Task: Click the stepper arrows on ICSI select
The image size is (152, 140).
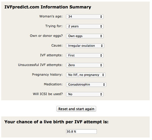Action: tap(101, 94)
